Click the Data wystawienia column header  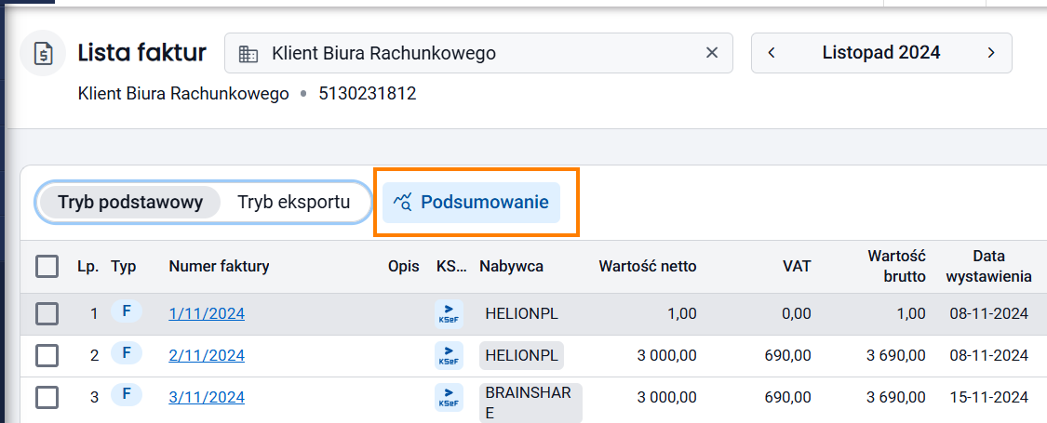point(989,266)
